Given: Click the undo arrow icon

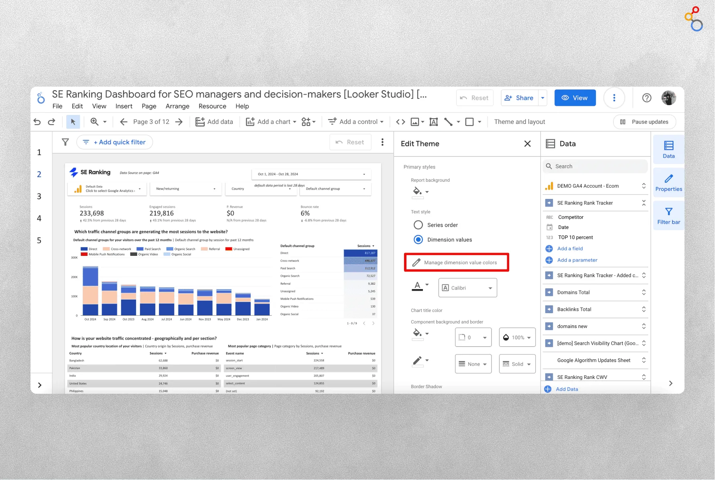Looking at the screenshot, I should point(37,122).
